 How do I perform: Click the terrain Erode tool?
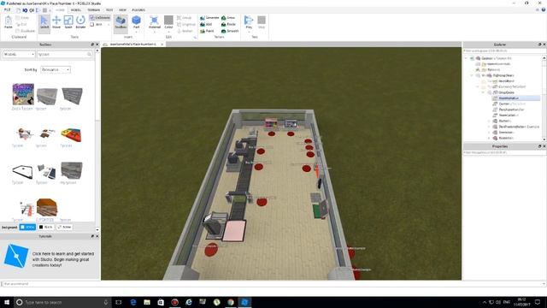tap(228, 24)
